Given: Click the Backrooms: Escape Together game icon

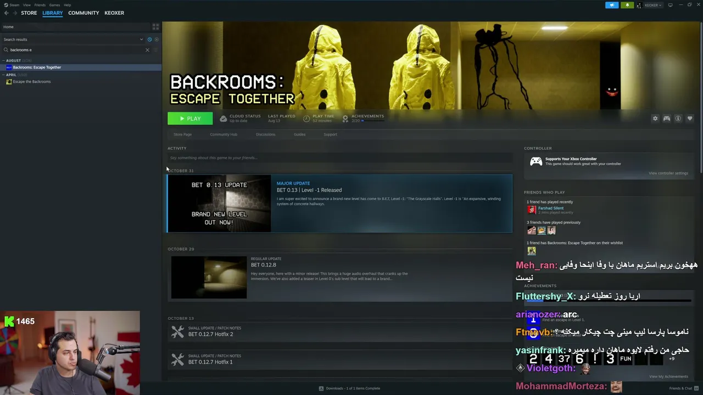Looking at the screenshot, I should point(9,67).
